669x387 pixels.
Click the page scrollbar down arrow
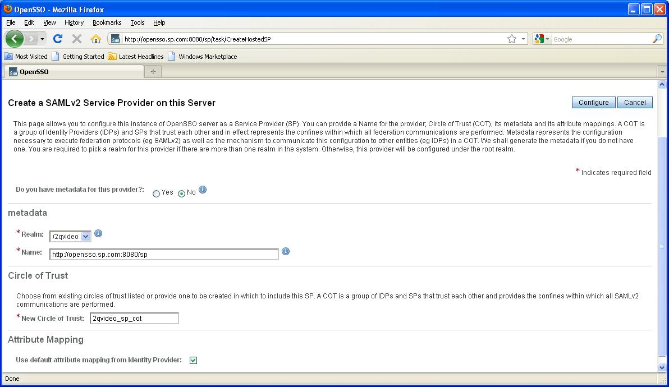pos(662,368)
